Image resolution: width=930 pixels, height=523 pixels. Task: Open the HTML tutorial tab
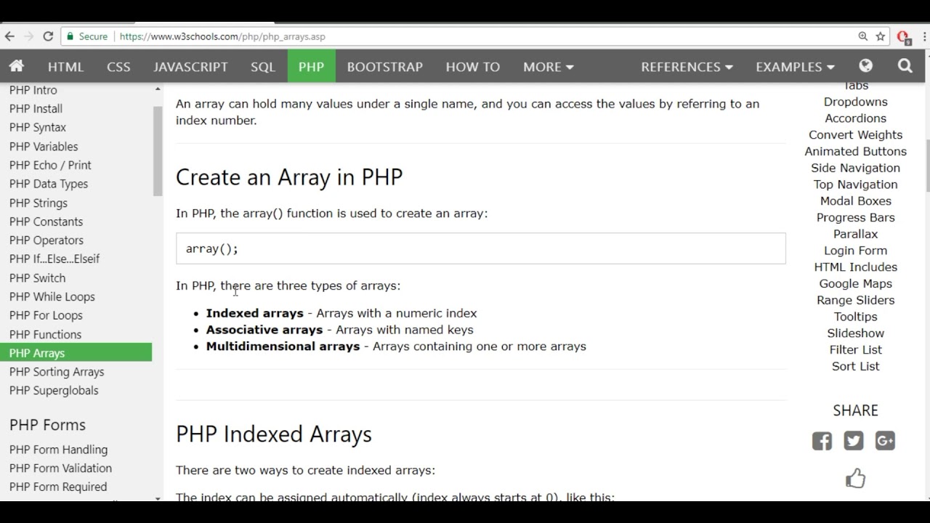pyautogui.click(x=65, y=66)
